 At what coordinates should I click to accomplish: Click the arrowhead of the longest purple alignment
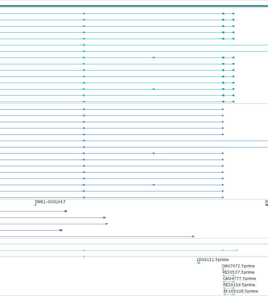[x=193, y=236]
